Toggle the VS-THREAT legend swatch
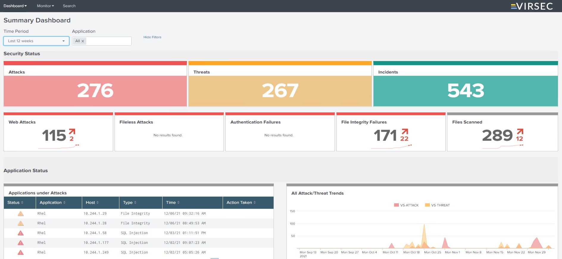The image size is (562, 259). pyautogui.click(x=427, y=205)
